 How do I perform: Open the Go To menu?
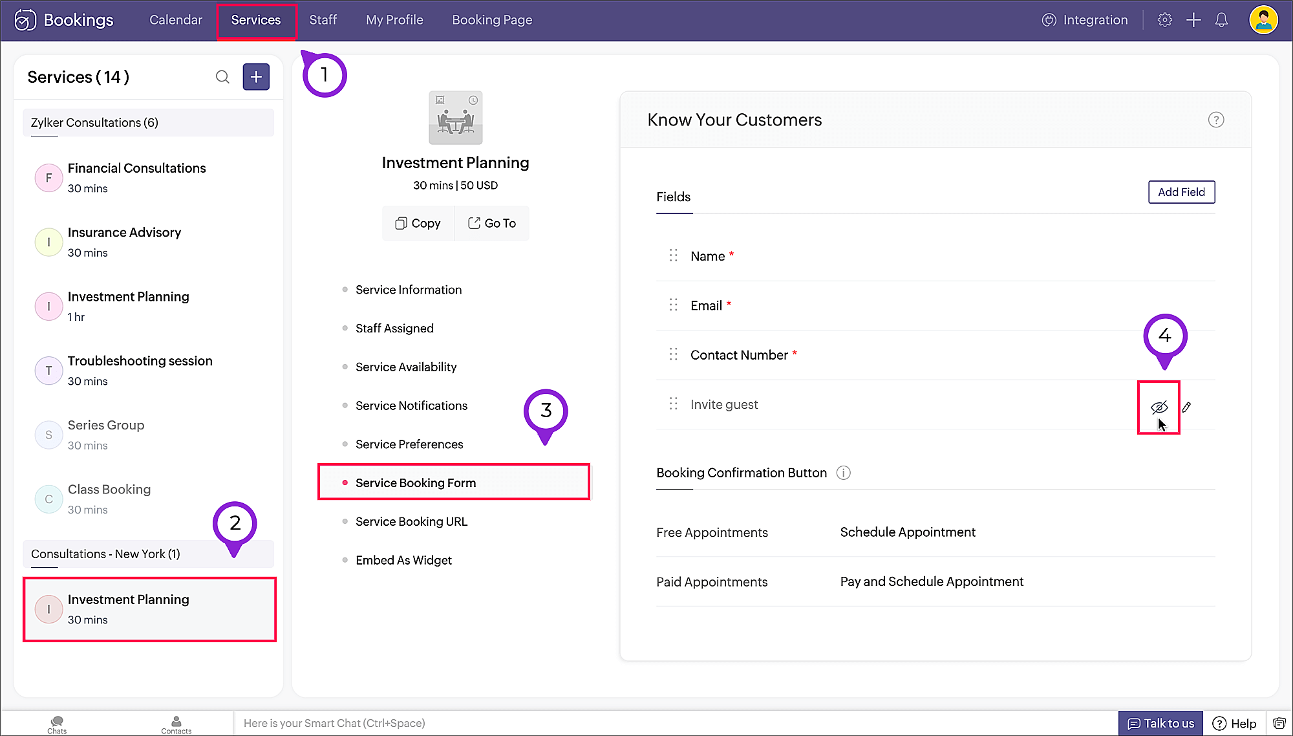tap(492, 223)
